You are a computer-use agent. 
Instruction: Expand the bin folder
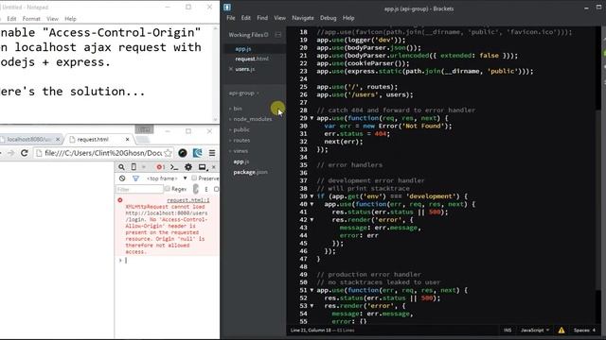click(236, 109)
